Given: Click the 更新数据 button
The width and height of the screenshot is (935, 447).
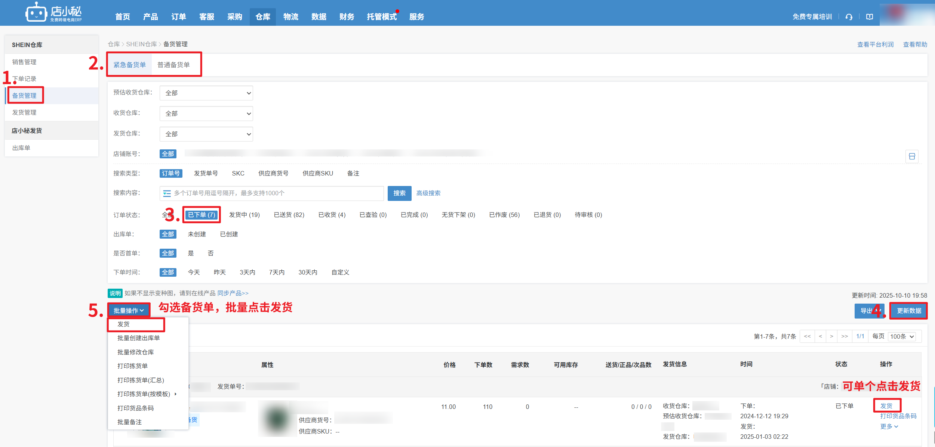Looking at the screenshot, I should point(908,311).
